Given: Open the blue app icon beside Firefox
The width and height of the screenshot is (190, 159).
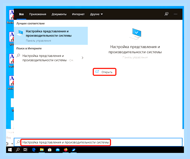Looking at the screenshot, I should (x=74, y=150).
